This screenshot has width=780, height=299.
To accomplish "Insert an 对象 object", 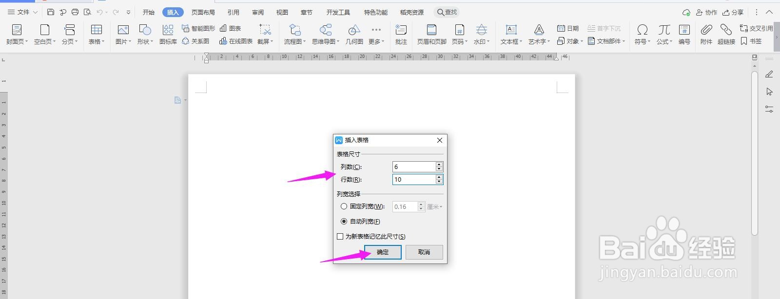I will point(570,41).
